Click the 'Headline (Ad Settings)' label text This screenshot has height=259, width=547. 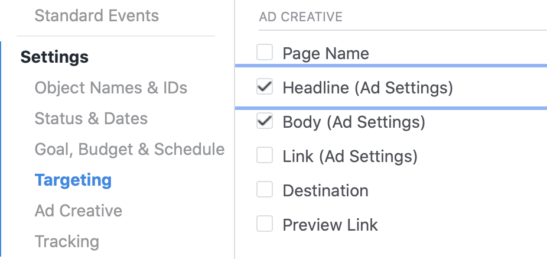[367, 88]
